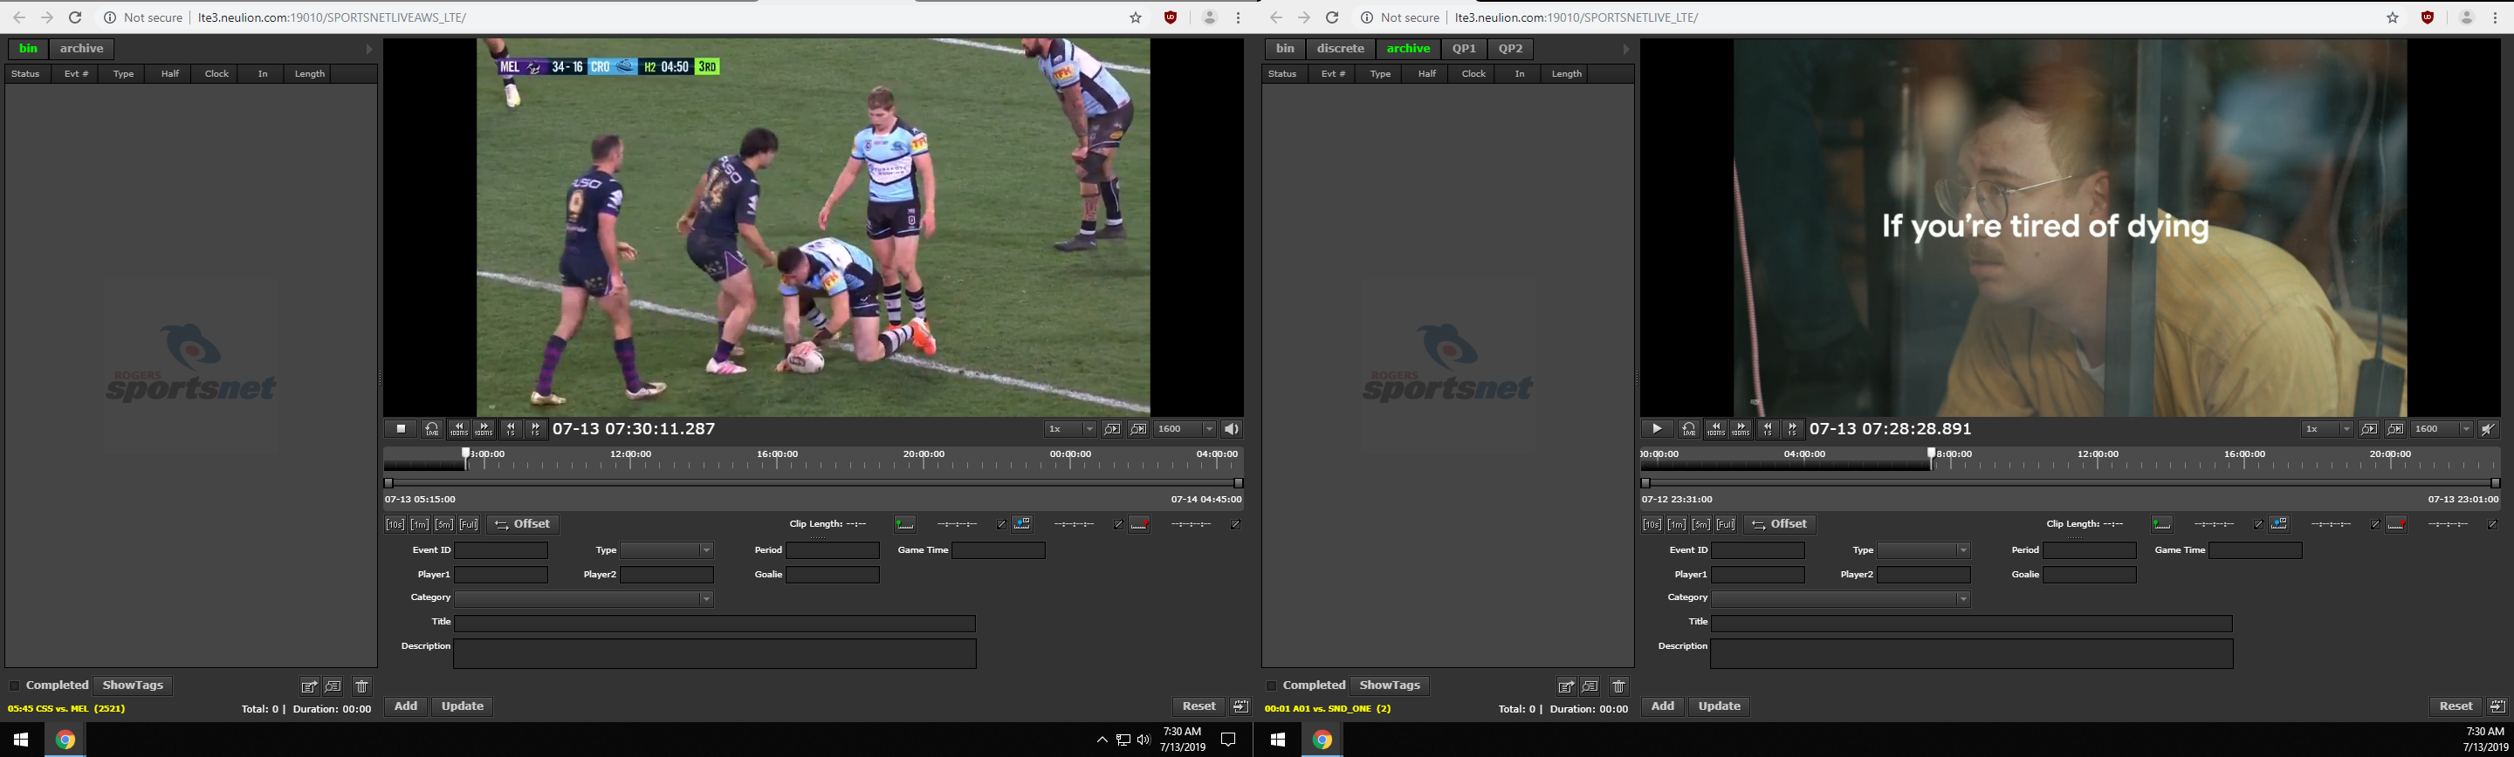Viewport: 2514px width, 757px height.
Task: Set the green mark-in point in the left editor
Action: pyautogui.click(x=904, y=525)
